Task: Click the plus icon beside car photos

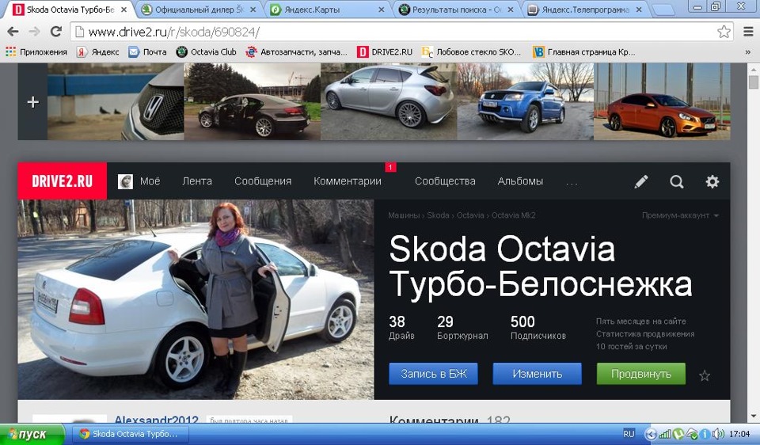Action: click(x=33, y=102)
